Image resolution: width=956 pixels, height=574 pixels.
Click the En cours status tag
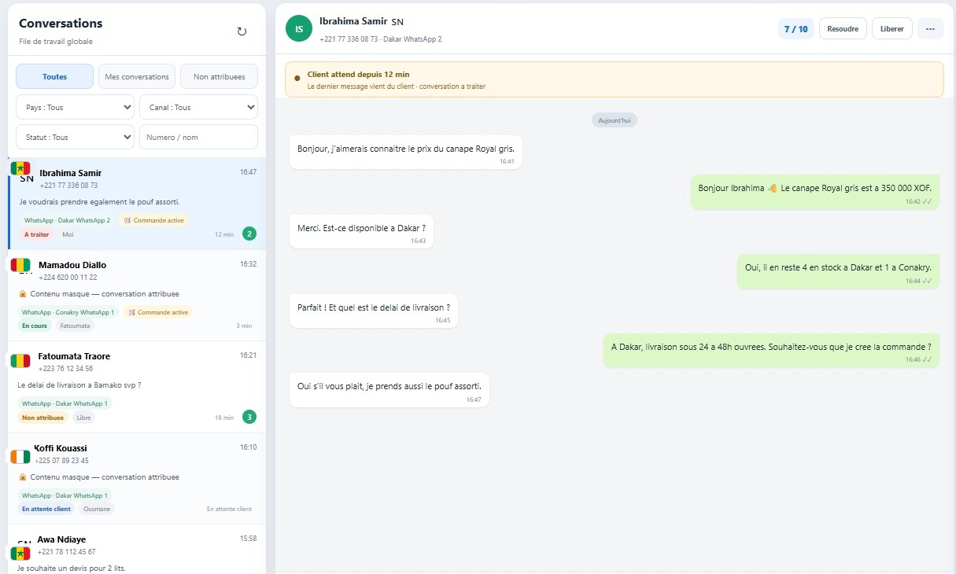tap(35, 326)
